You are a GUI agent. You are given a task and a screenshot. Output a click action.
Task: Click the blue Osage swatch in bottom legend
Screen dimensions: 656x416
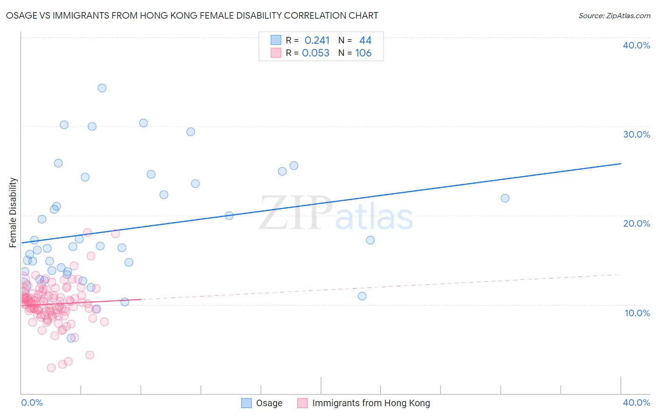[x=246, y=403]
